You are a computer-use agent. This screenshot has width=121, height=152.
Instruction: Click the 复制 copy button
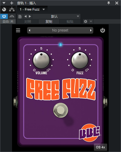point(49,22)
